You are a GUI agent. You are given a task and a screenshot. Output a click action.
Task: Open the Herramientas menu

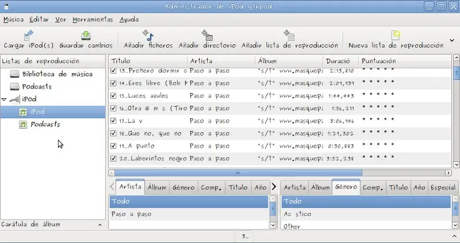click(x=93, y=20)
